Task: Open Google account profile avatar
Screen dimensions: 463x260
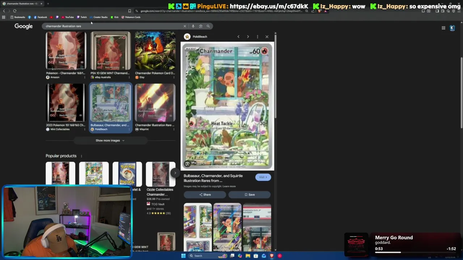Action: [452, 28]
